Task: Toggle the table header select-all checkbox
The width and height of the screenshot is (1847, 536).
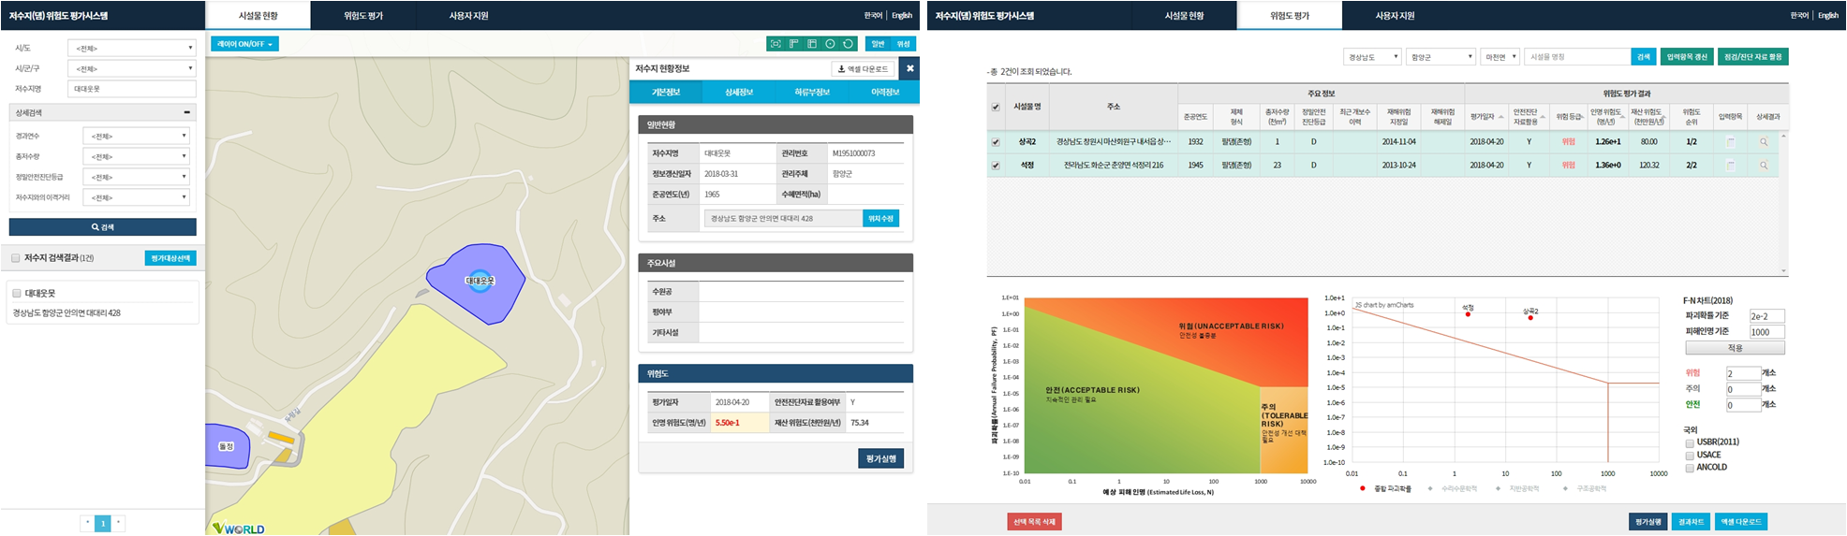Action: (996, 107)
